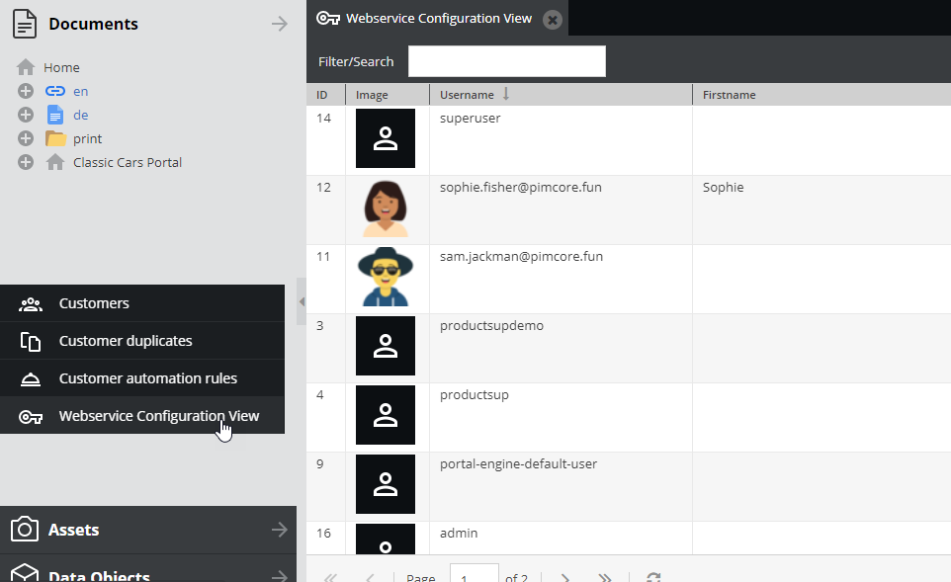Open Customer duplicates from menu
951x582 pixels.
coord(125,341)
